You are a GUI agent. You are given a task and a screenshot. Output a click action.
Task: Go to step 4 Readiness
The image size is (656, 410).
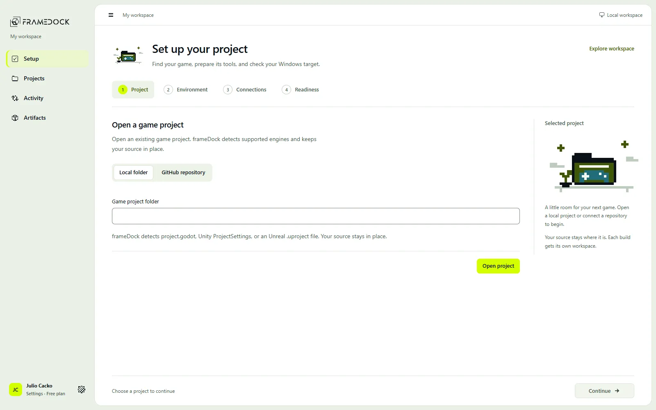pos(301,89)
